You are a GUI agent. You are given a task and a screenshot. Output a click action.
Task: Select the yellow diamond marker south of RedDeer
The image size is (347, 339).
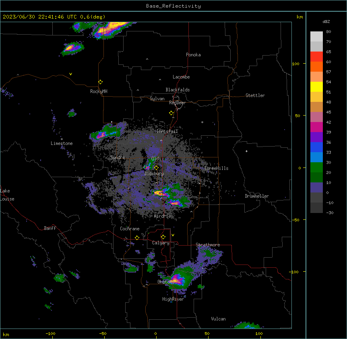tap(171, 113)
